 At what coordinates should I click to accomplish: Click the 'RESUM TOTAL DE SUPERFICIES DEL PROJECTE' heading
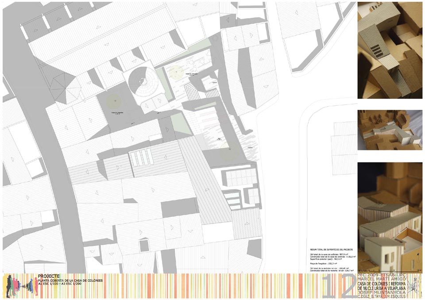[x=332, y=250]
